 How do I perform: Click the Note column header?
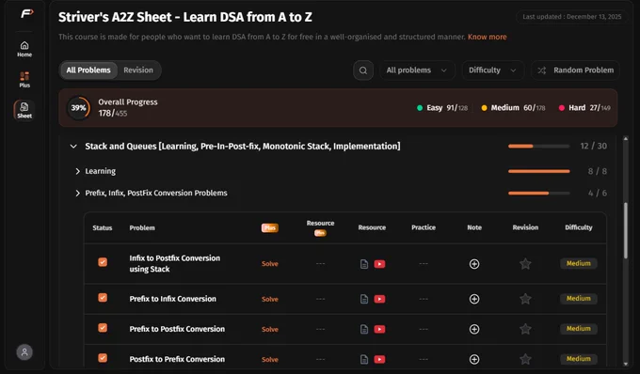coord(474,227)
